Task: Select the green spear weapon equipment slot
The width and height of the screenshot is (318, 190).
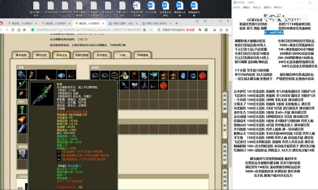Action: pos(21,84)
